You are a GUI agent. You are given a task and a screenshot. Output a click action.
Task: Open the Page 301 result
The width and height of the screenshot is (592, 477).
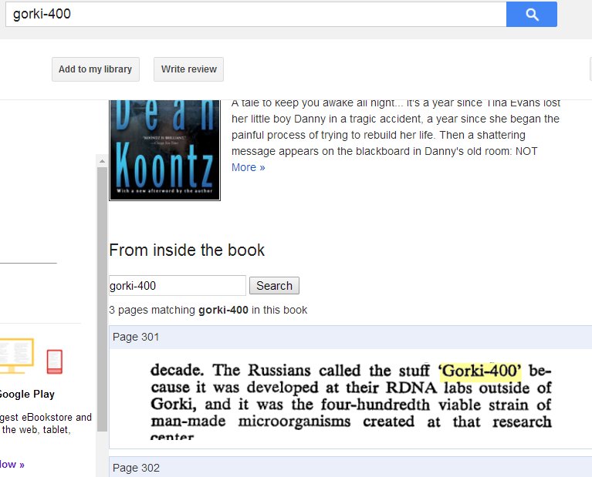point(136,337)
